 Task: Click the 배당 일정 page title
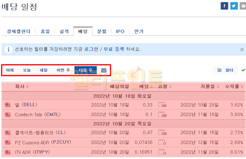point(19,7)
